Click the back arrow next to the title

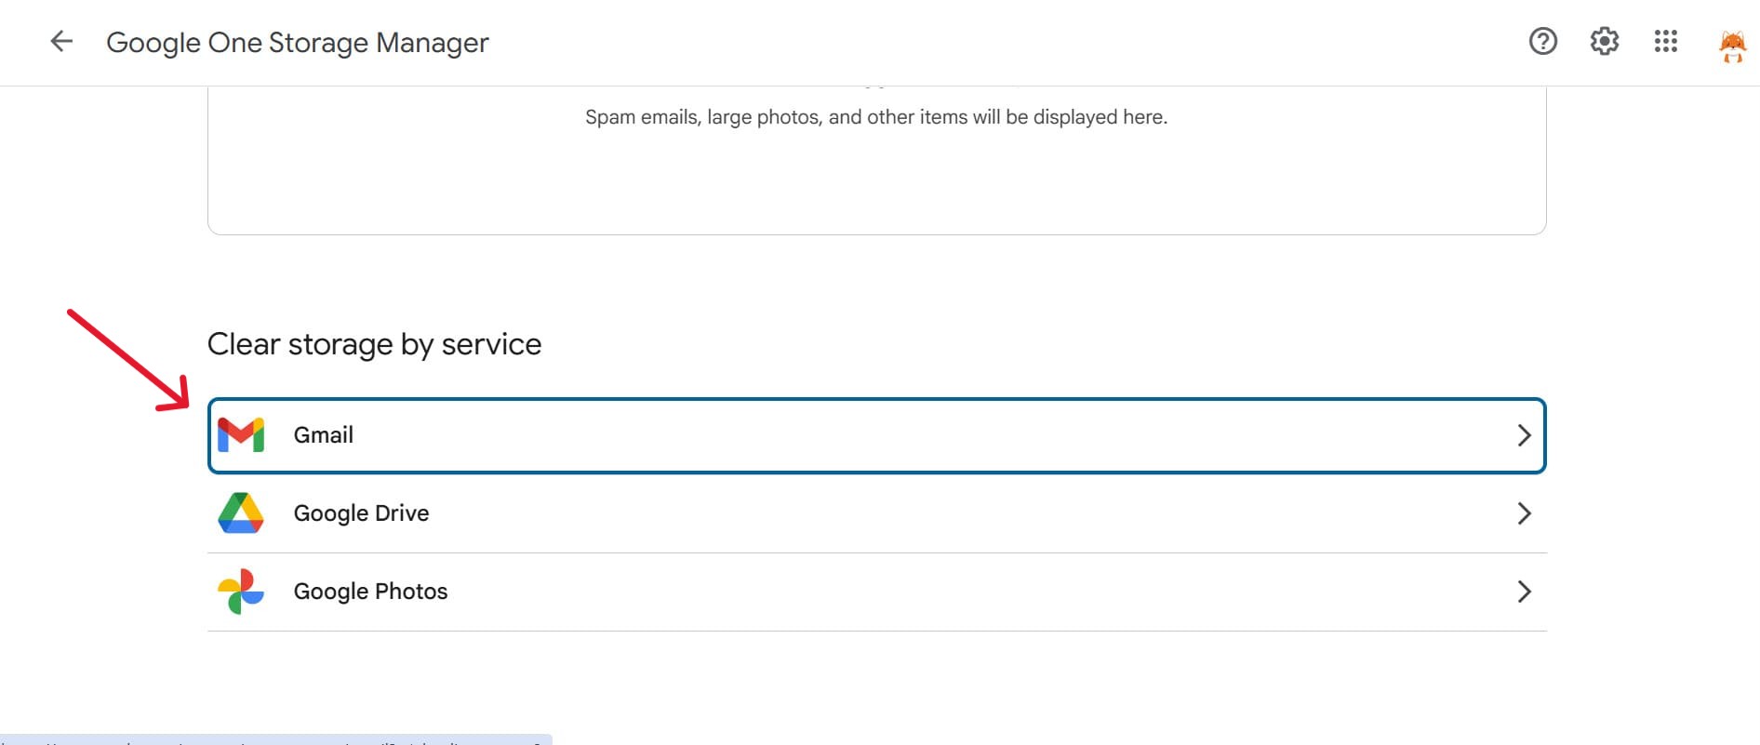click(60, 41)
